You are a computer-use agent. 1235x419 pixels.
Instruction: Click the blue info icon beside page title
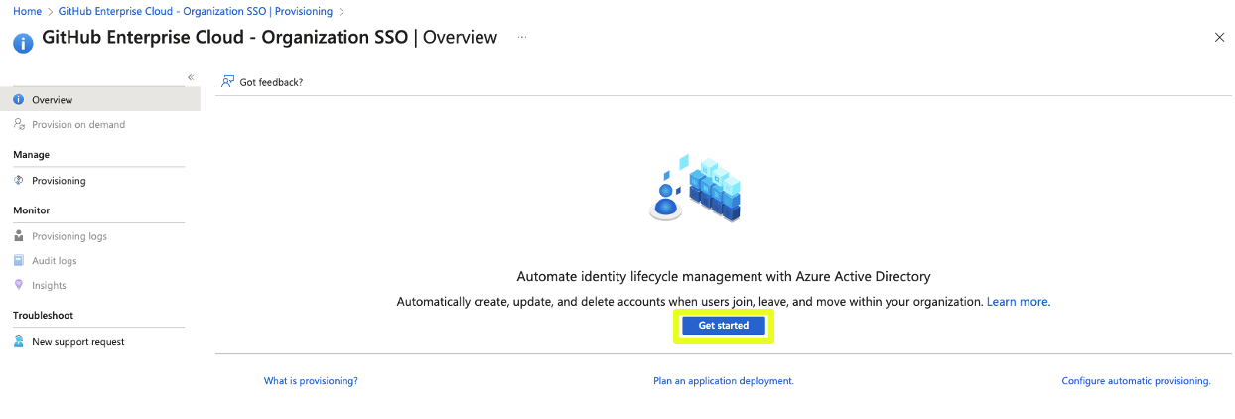pos(23,43)
